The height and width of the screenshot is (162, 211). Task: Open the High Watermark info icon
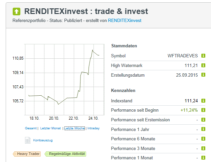coord(203,65)
